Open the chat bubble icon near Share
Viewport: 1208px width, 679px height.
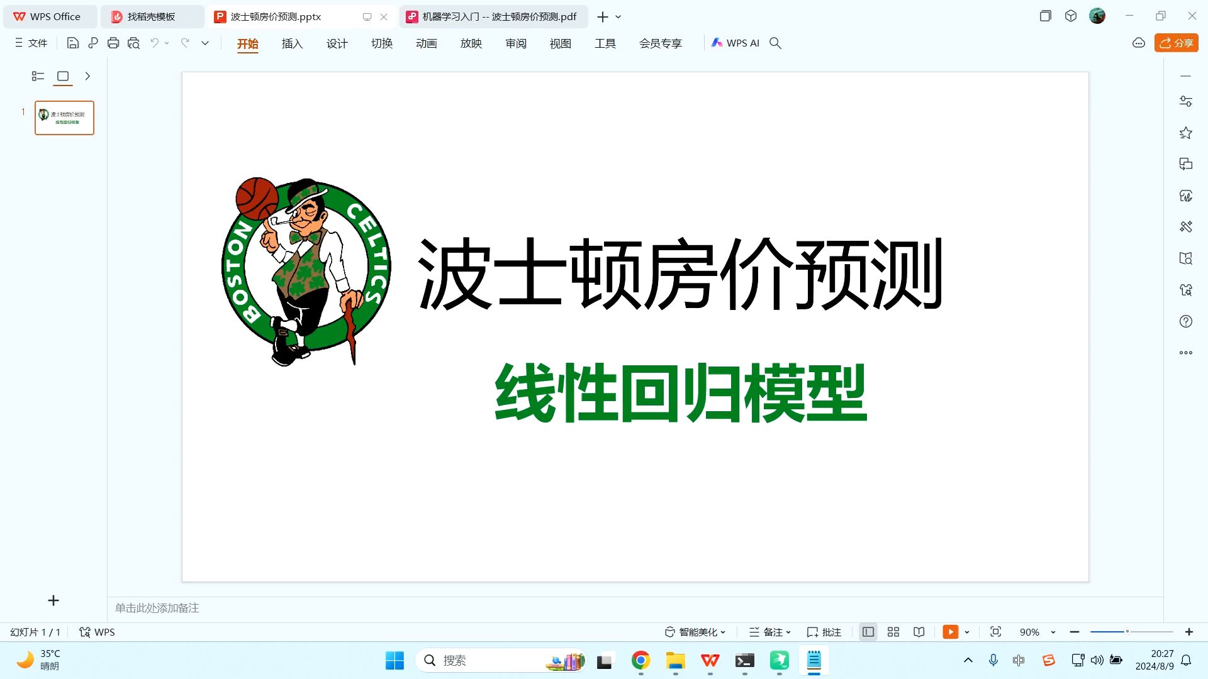point(1138,43)
